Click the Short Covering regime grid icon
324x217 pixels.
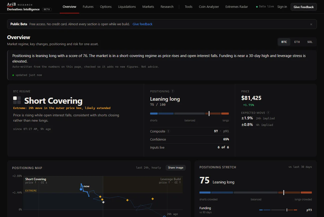pos(17,100)
